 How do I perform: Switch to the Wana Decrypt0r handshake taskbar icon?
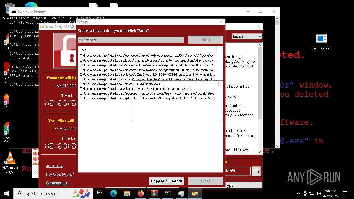coord(195,193)
